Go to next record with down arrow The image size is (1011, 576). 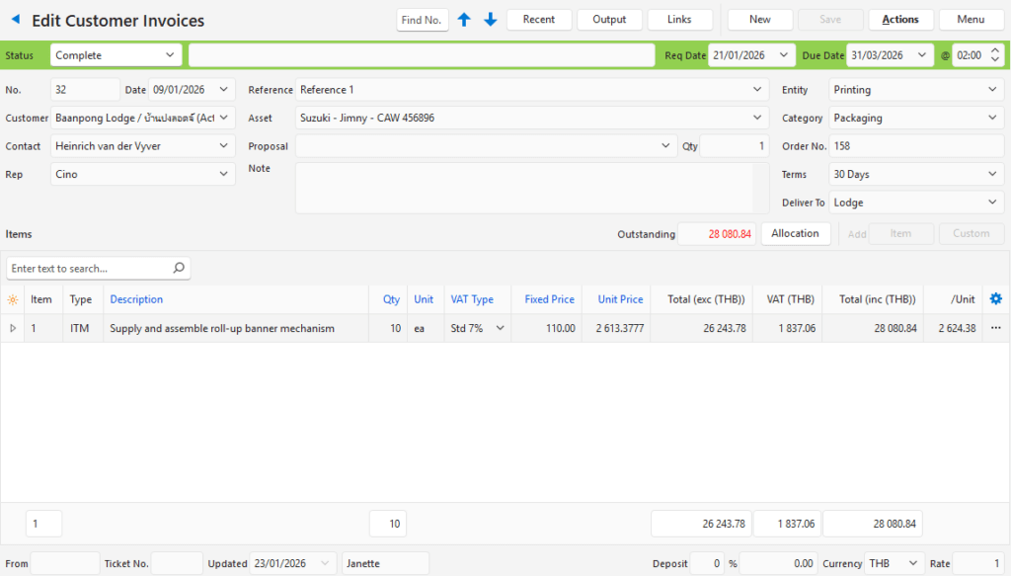click(490, 20)
